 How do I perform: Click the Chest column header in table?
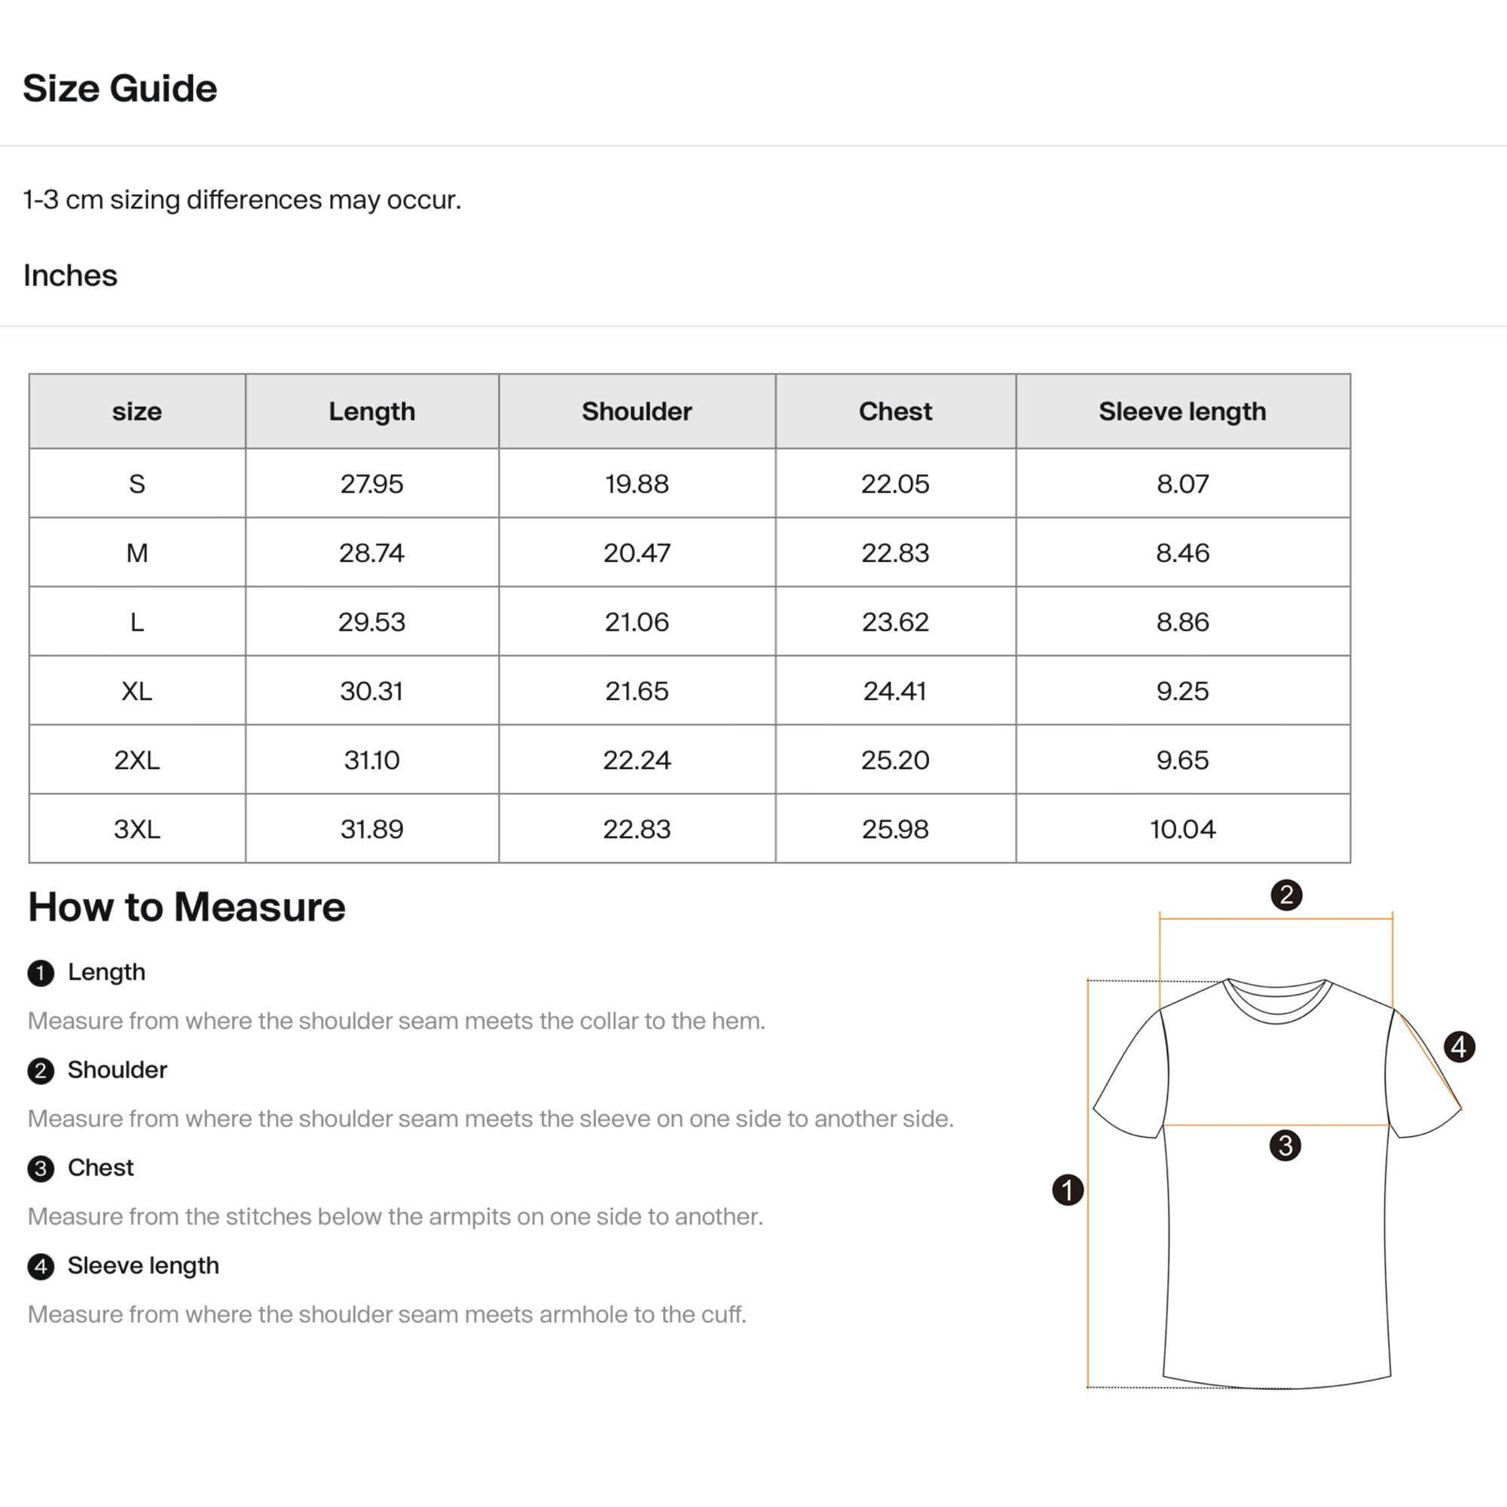[x=894, y=411]
